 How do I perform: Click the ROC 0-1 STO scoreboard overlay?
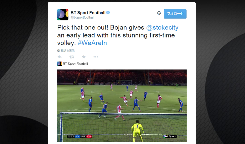pyautogui.click(x=80, y=137)
